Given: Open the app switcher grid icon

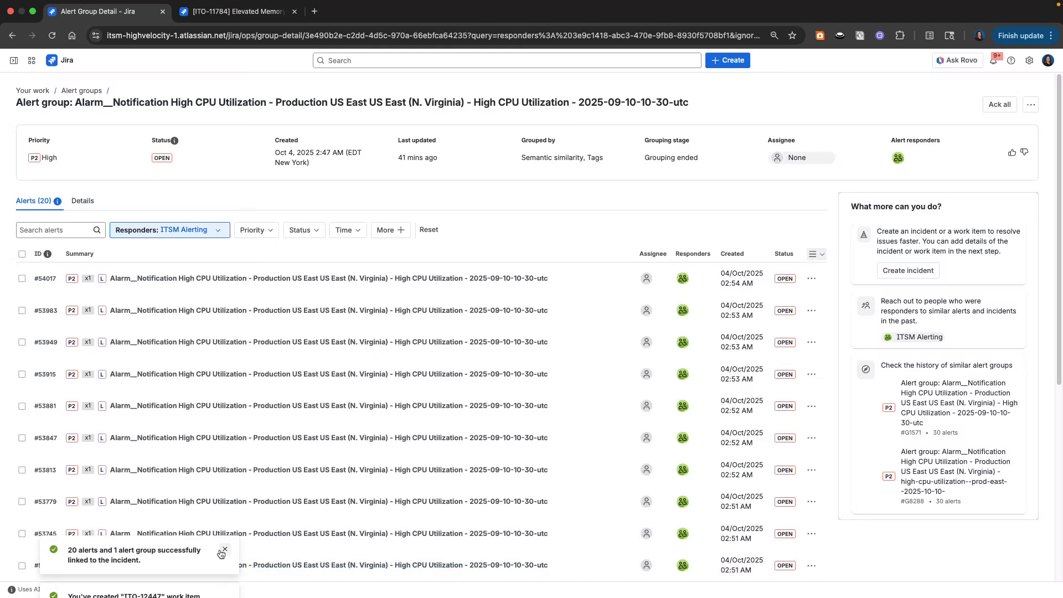Looking at the screenshot, I should pyautogui.click(x=32, y=60).
